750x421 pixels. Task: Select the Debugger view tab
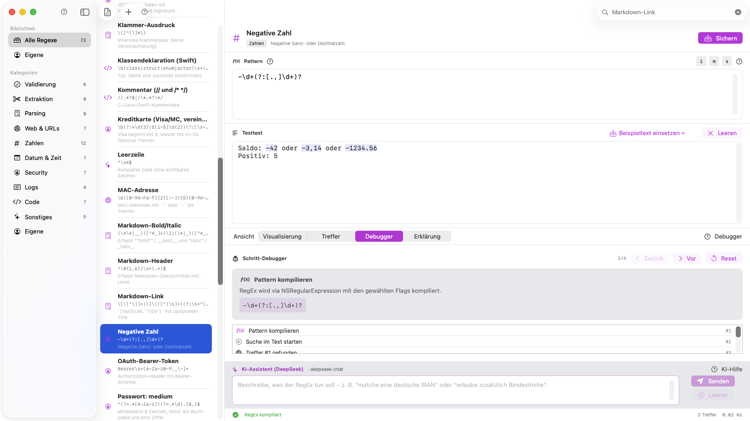click(x=379, y=236)
